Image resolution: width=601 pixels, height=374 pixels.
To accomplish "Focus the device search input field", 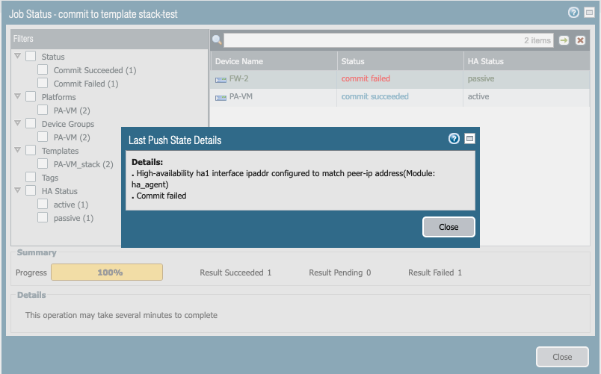I will pyautogui.click(x=389, y=40).
